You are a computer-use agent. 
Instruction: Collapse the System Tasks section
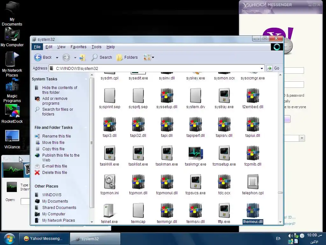[x=86, y=79]
